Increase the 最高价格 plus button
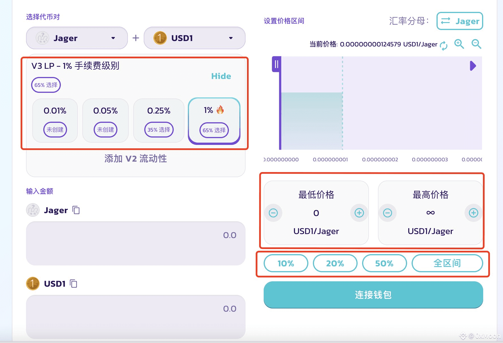The image size is (503, 343). click(x=473, y=213)
